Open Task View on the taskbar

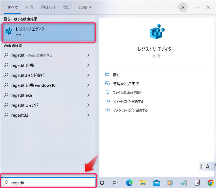[x=115, y=182]
